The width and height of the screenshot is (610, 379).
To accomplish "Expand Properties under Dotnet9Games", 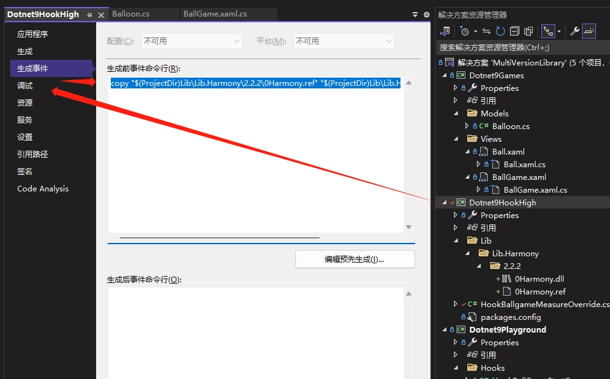I will [x=455, y=88].
